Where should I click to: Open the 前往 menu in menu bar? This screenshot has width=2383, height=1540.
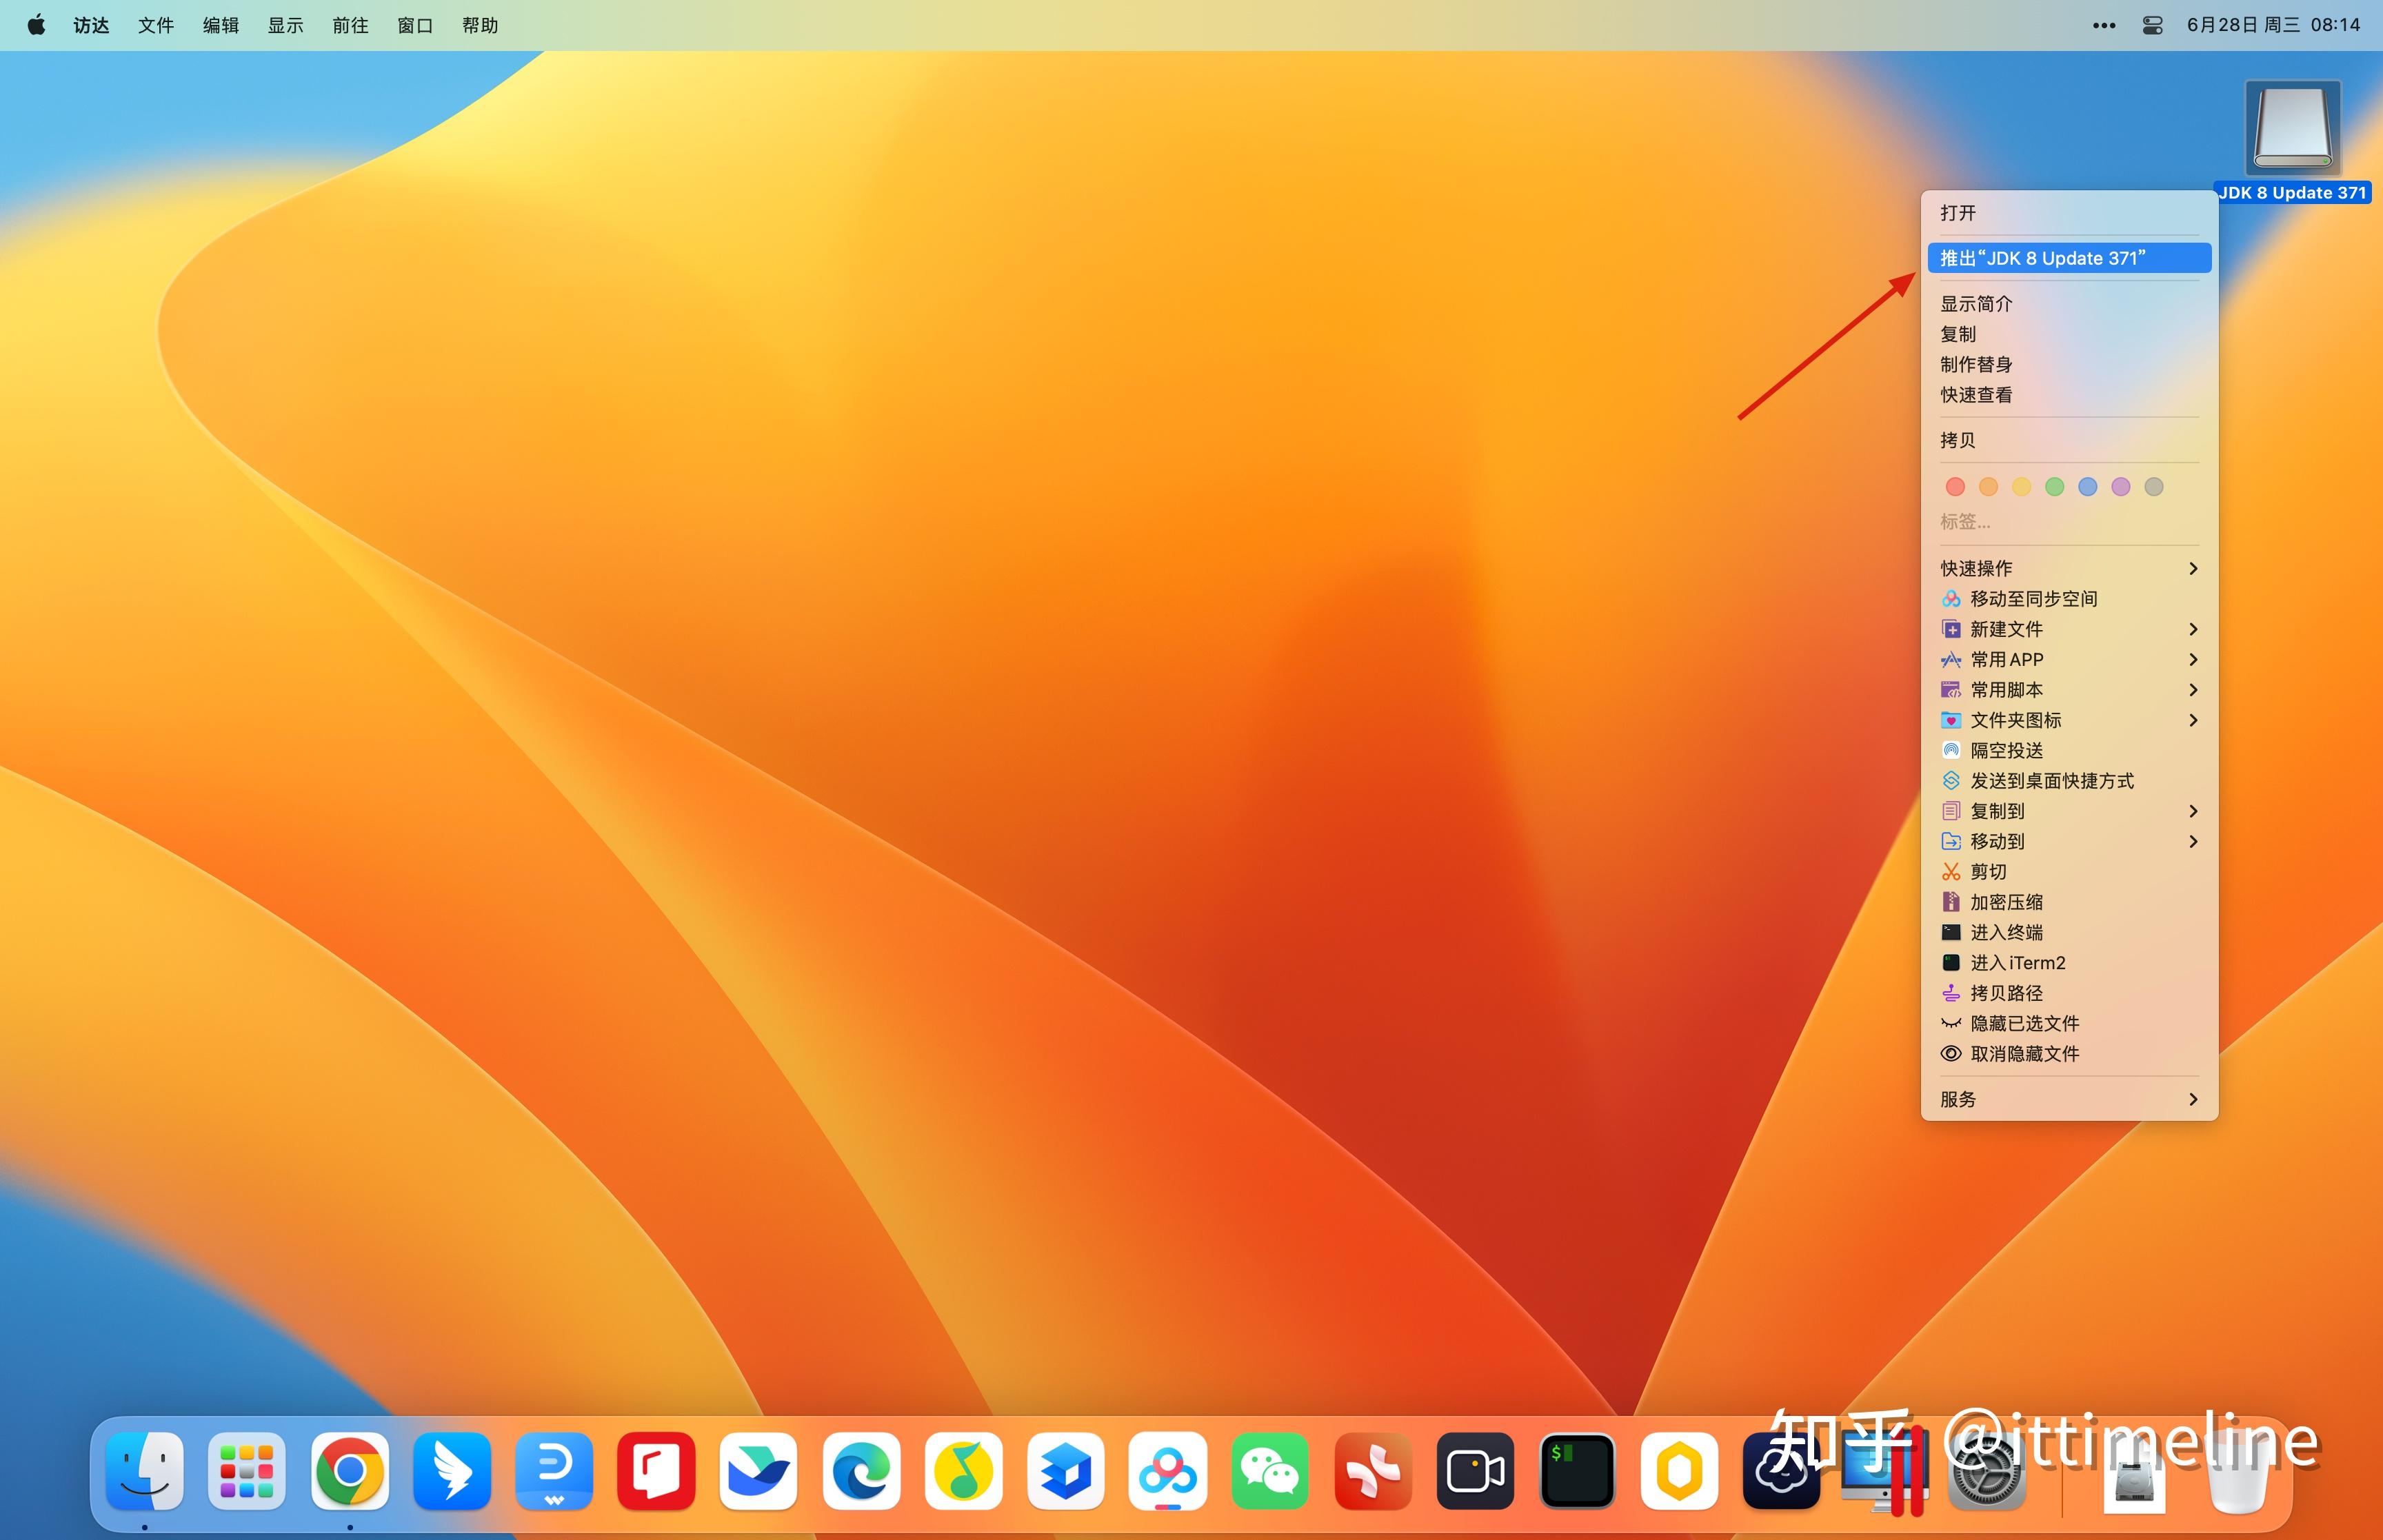pos(350,25)
